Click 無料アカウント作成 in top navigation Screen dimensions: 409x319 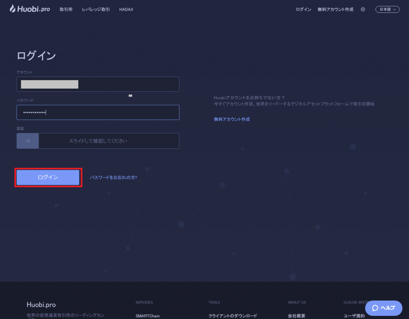pyautogui.click(x=336, y=10)
